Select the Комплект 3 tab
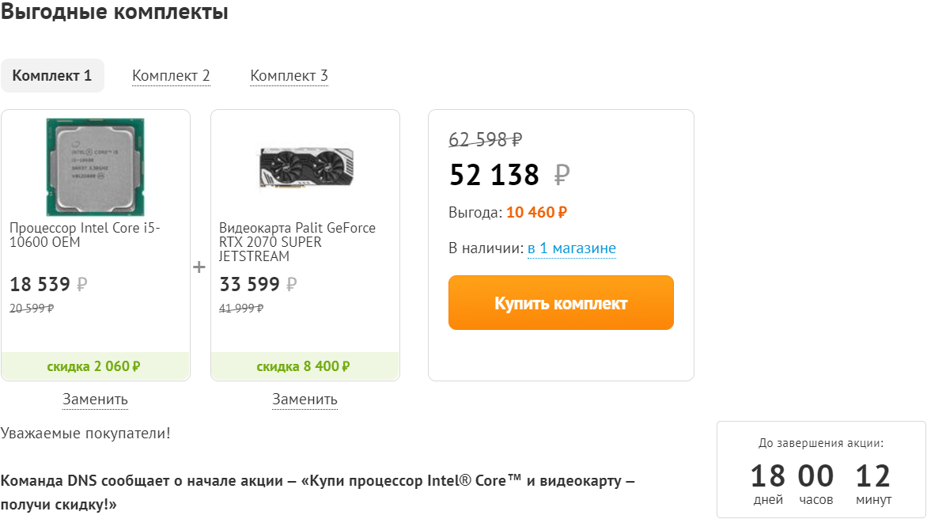927x519 pixels. click(289, 76)
